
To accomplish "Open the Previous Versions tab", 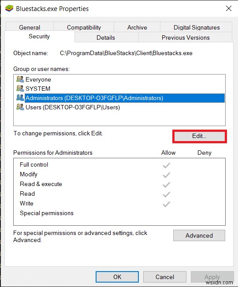I will (186, 37).
